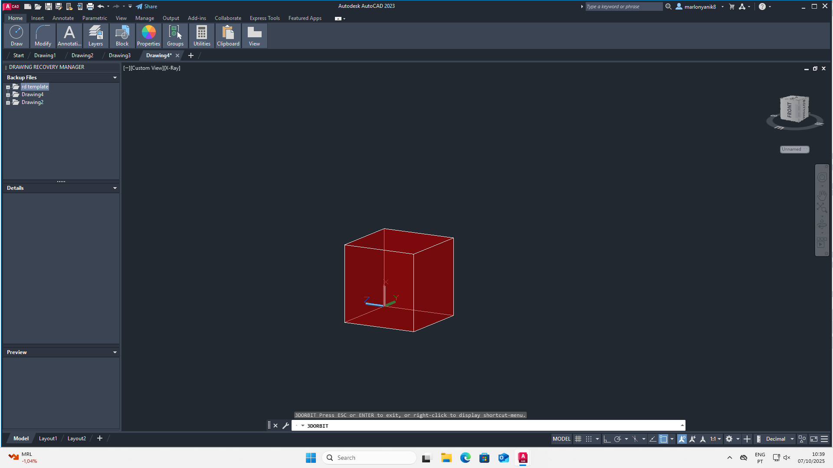This screenshot has width=833, height=468.
Task: Click the ViewCube FRONT face
Action: pos(789,109)
